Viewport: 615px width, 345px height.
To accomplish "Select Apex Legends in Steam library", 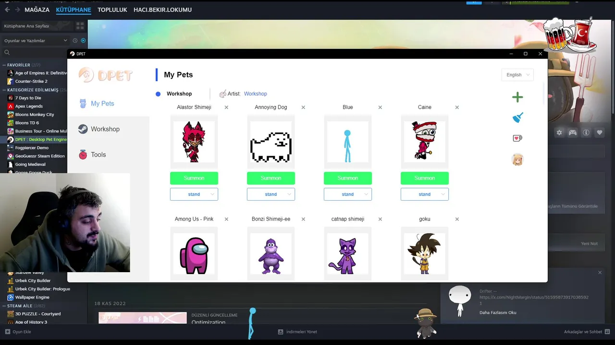I will pos(29,106).
